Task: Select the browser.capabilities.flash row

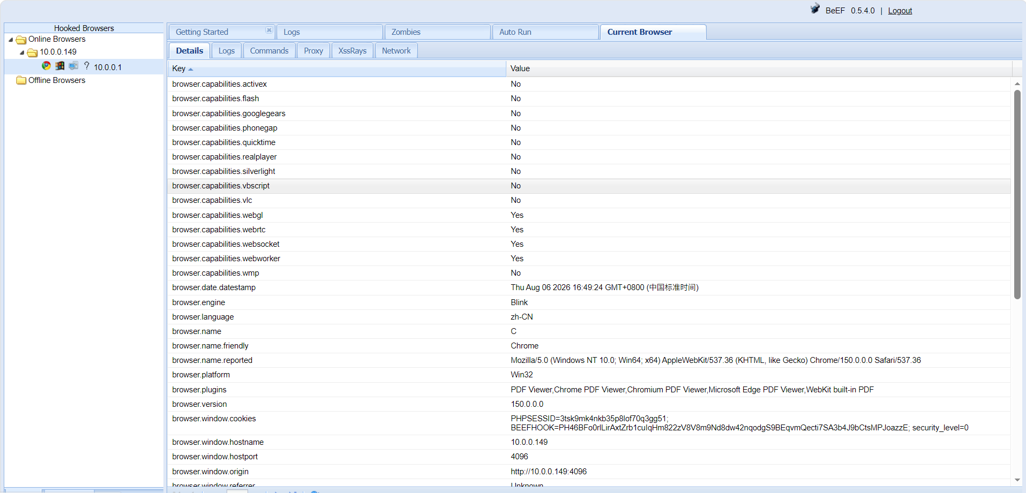Action: click(x=589, y=98)
